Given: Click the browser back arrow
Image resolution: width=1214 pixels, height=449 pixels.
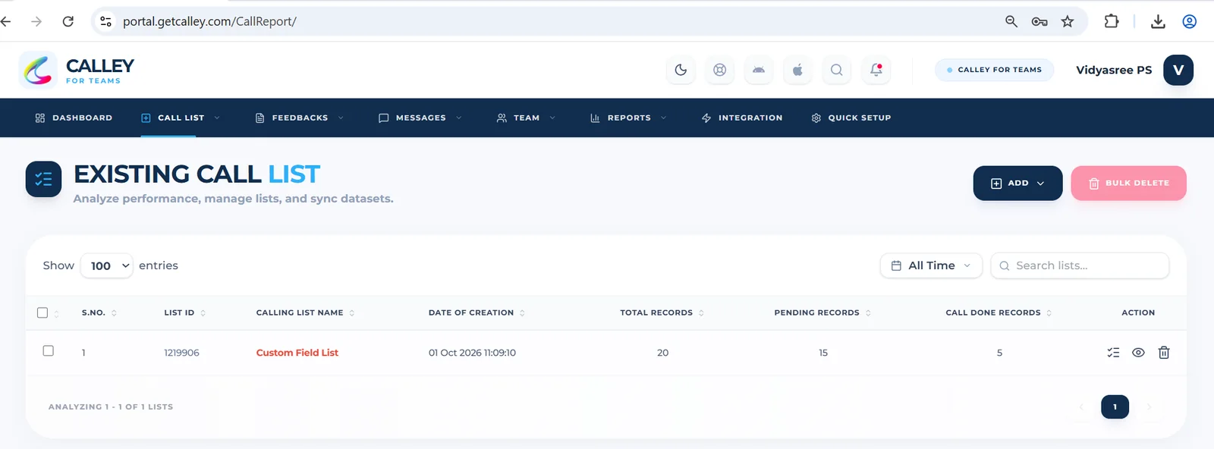Looking at the screenshot, I should (x=6, y=21).
